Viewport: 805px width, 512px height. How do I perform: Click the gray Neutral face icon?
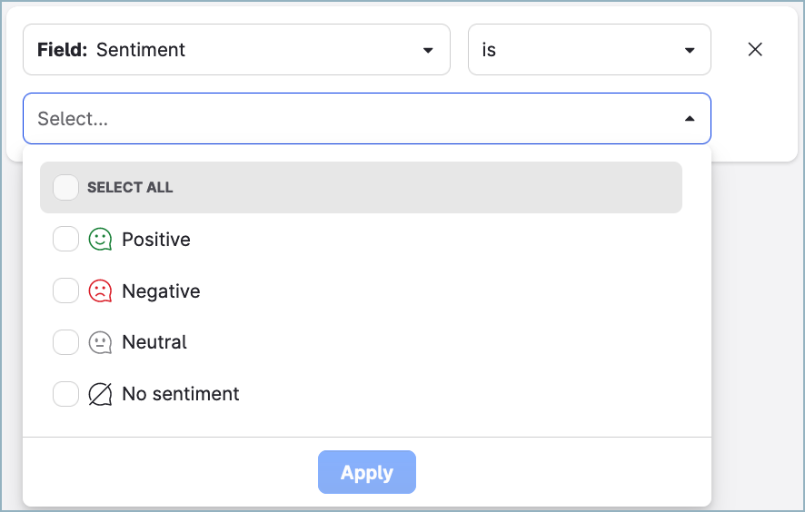(x=100, y=342)
